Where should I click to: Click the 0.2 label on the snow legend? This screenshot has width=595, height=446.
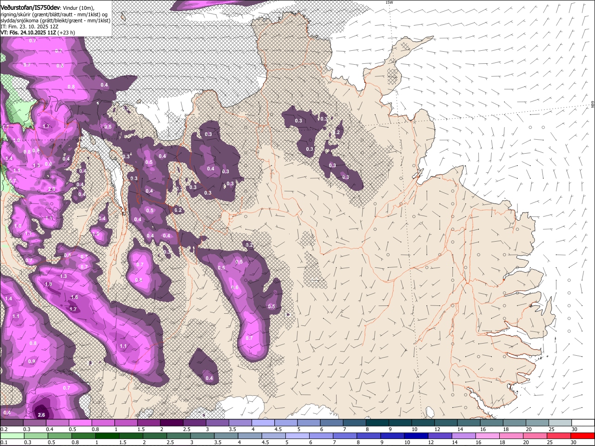click(x=4, y=429)
